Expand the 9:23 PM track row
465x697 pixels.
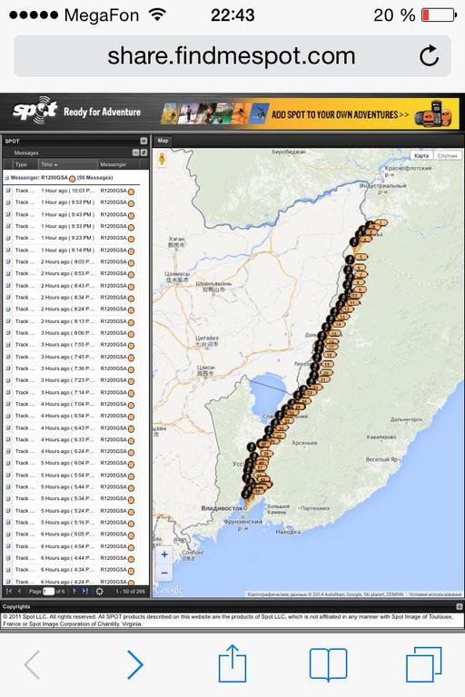click(x=8, y=238)
